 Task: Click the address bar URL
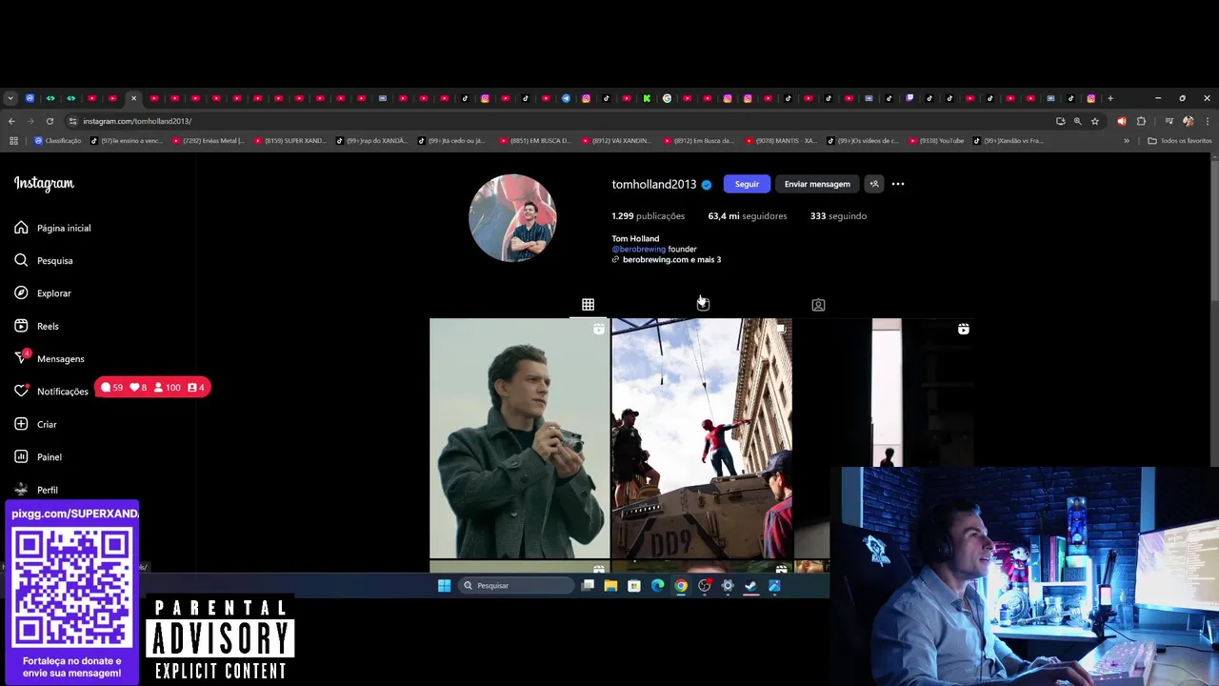pos(137,121)
